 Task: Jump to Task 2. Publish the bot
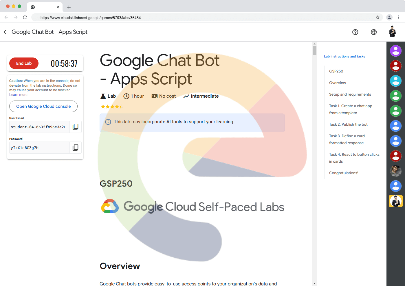pyautogui.click(x=348, y=125)
